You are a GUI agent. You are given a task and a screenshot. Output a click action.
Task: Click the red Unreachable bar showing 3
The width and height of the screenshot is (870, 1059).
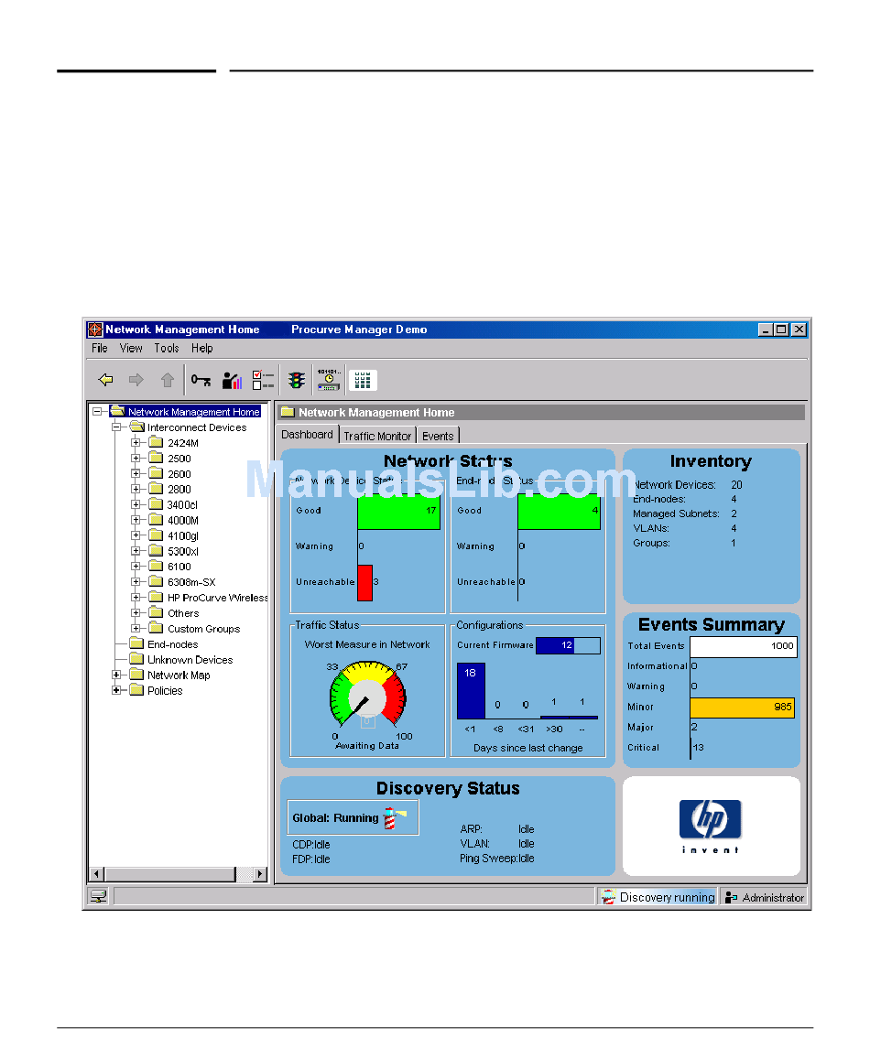click(365, 583)
